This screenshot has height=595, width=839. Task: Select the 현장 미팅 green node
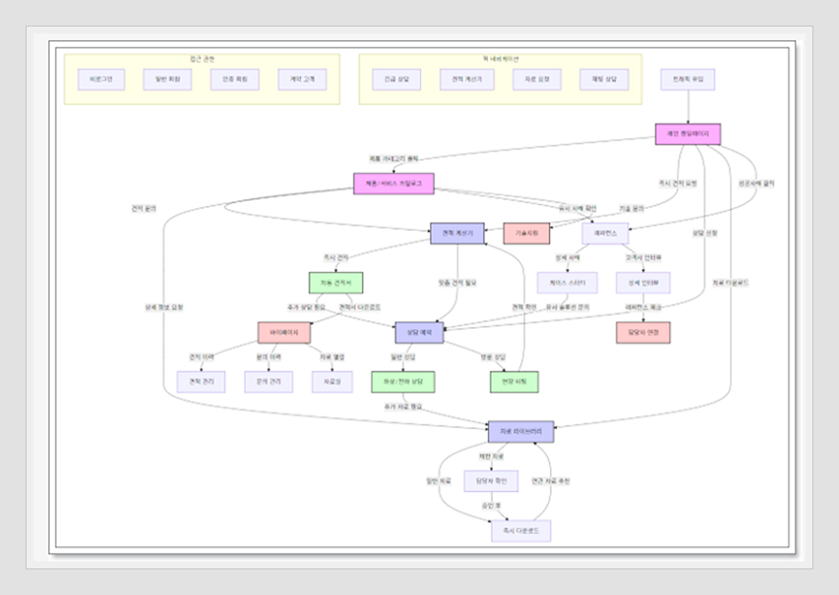click(x=514, y=382)
